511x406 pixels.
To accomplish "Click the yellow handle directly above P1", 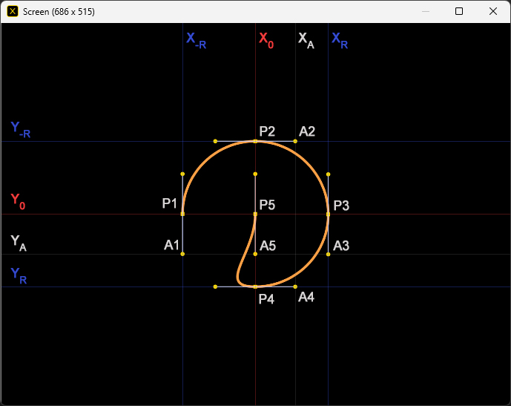I will pyautogui.click(x=182, y=174).
